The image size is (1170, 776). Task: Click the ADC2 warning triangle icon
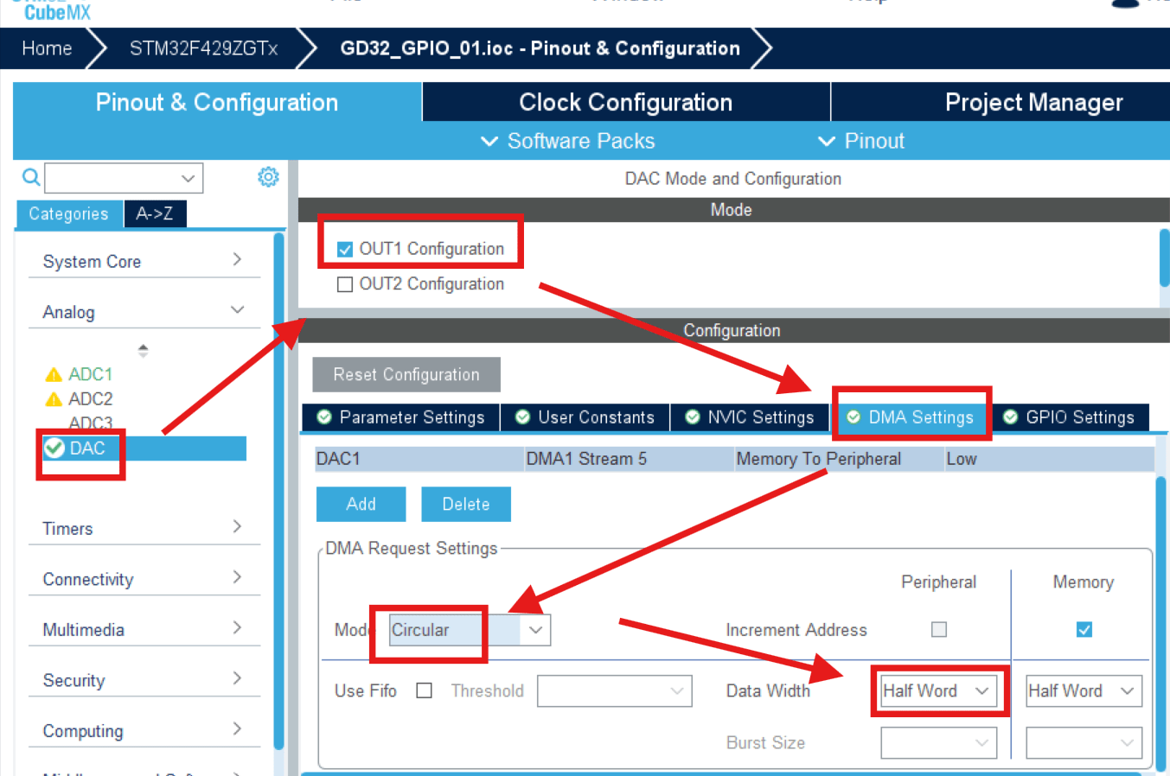(54, 399)
